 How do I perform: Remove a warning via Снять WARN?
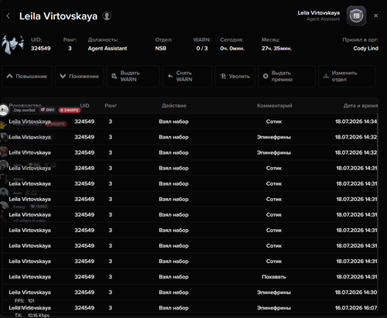187,77
